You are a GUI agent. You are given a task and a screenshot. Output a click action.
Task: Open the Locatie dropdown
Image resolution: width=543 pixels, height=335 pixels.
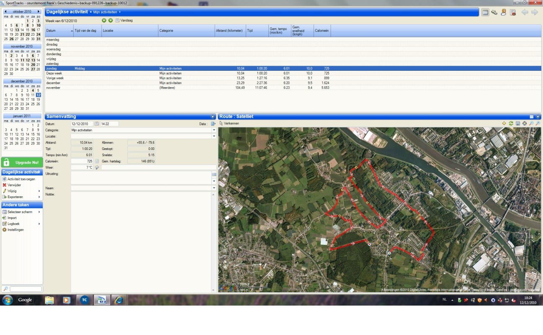214,136
